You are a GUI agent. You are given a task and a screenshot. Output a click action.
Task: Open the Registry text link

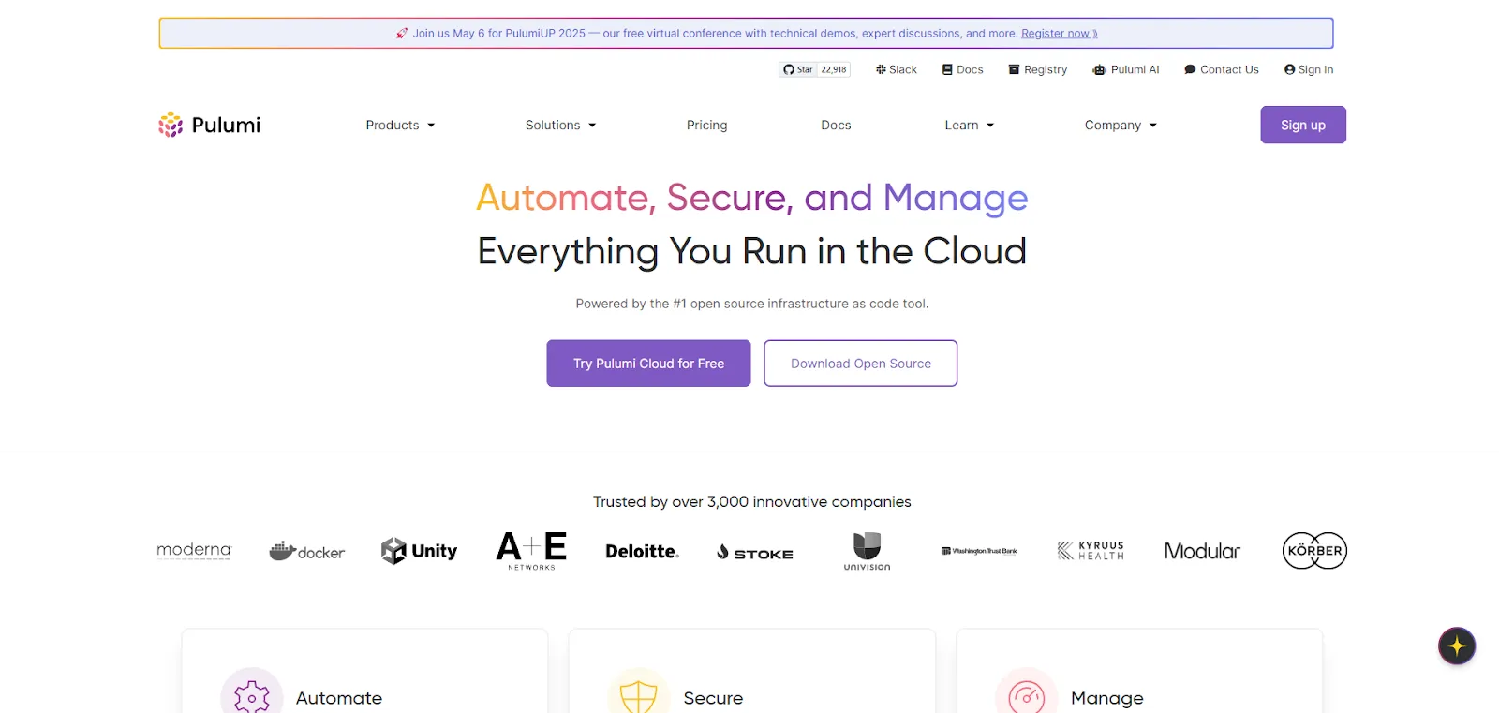click(1046, 69)
